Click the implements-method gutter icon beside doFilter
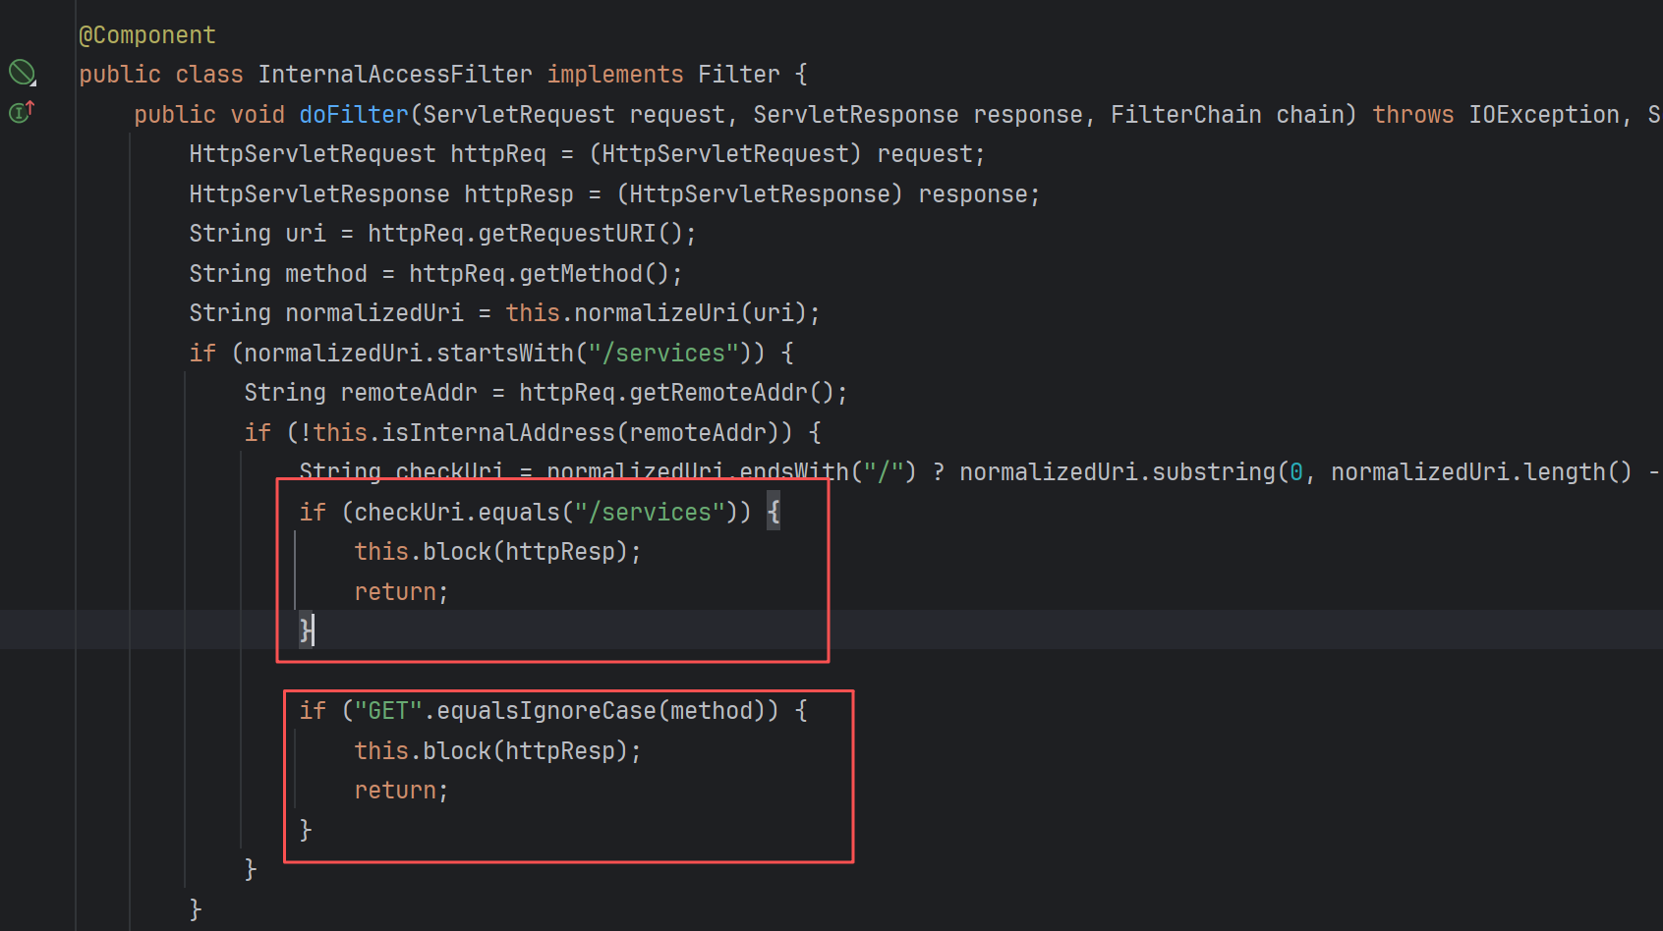Image resolution: width=1663 pixels, height=931 pixels. point(22,112)
